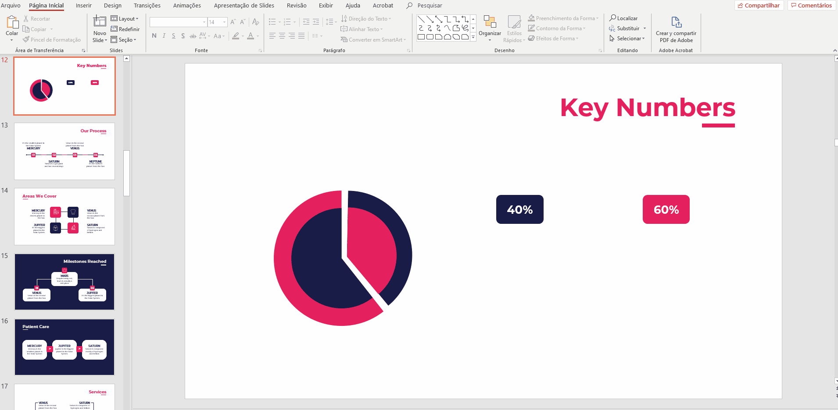
Task: Toggle bold (N) formatting
Action: 154,36
